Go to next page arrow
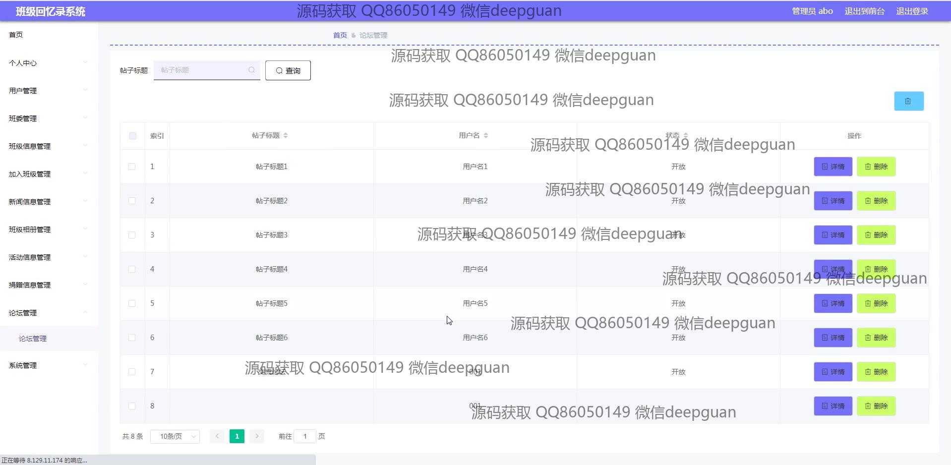Screen dimensions: 951x465 point(256,436)
